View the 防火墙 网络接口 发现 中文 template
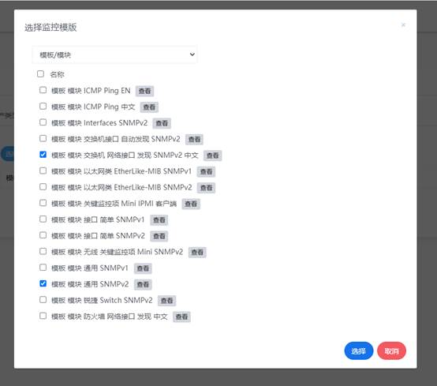The width and height of the screenshot is (437, 386). pos(181,317)
